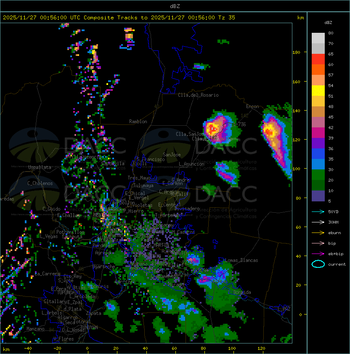This screenshot has height=354, width=350.
Task: Click the Ugarteche label
Action: pos(104,267)
